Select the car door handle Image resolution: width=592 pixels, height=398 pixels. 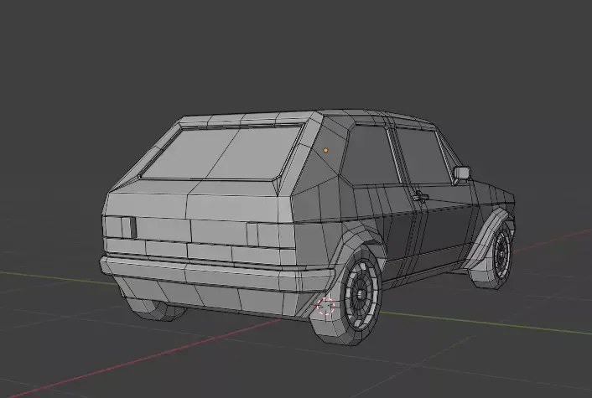(421, 196)
